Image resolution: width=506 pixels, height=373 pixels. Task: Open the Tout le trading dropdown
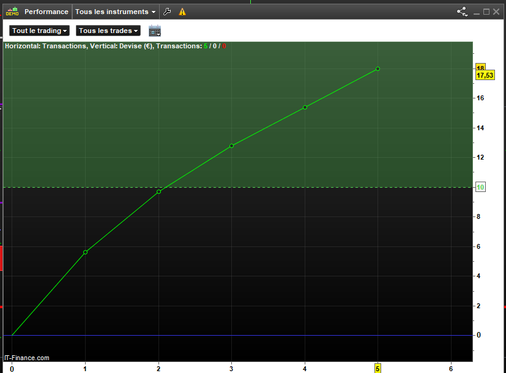point(39,31)
